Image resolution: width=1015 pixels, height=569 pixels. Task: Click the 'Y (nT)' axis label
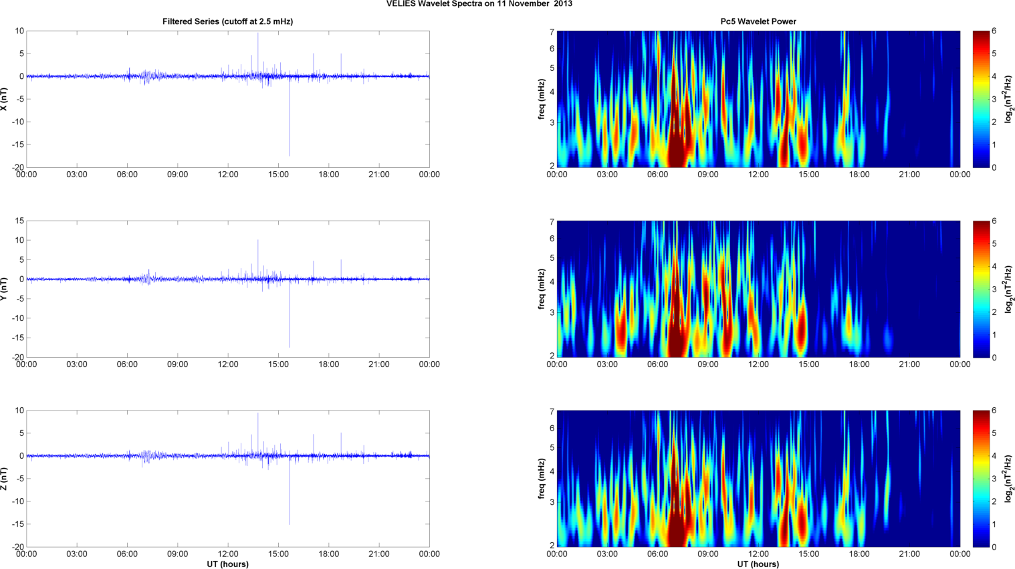click(x=5, y=289)
